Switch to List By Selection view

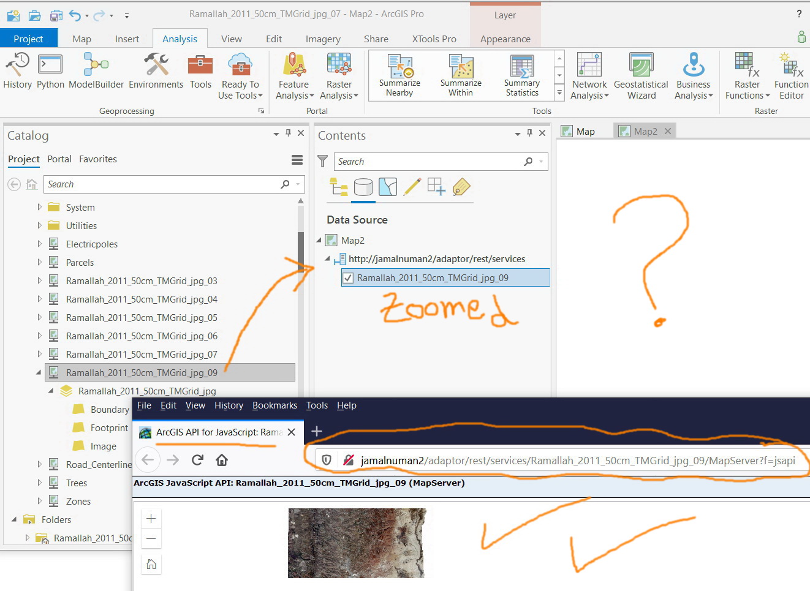388,187
